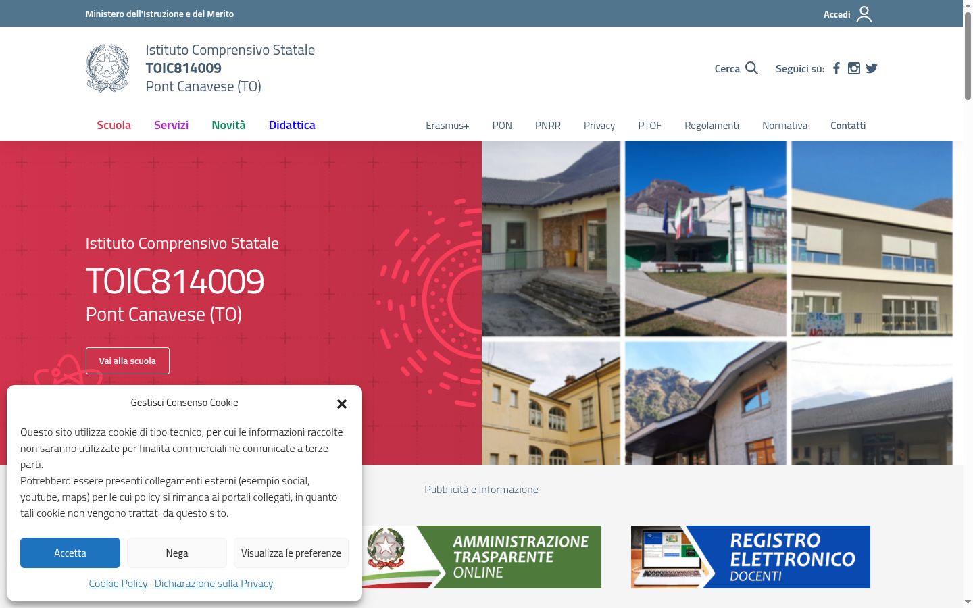Image resolution: width=973 pixels, height=608 pixels.
Task: Select Servizi in main navigation
Action: coord(171,125)
